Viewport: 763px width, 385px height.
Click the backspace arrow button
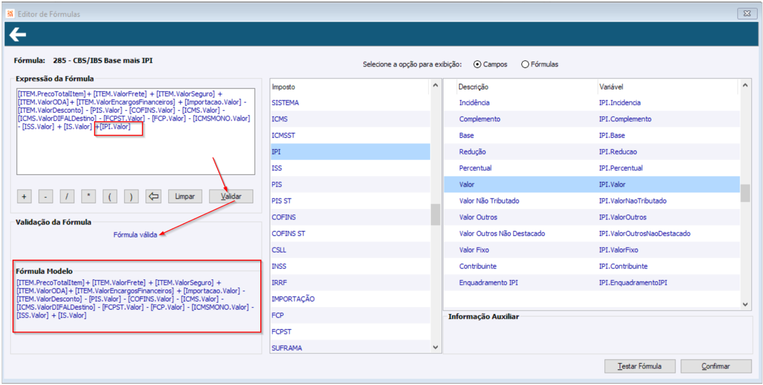click(153, 196)
